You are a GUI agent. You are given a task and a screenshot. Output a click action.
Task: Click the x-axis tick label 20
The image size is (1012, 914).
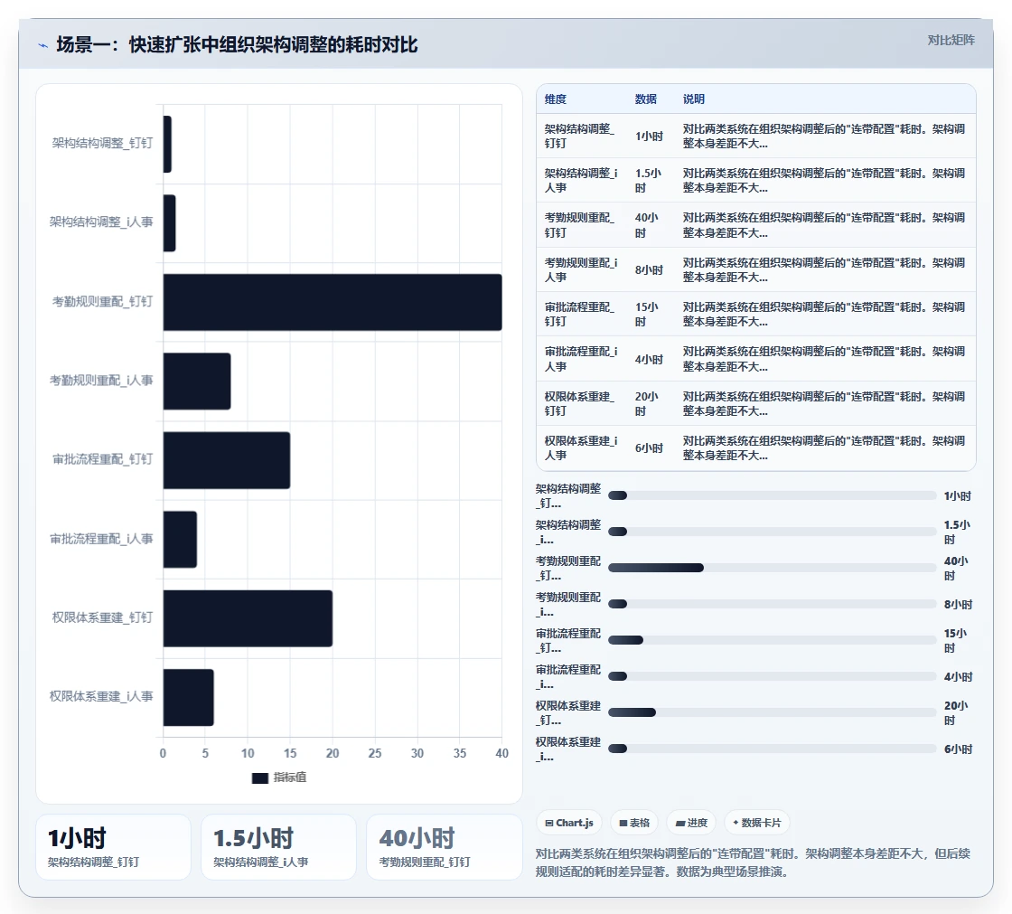point(333,753)
